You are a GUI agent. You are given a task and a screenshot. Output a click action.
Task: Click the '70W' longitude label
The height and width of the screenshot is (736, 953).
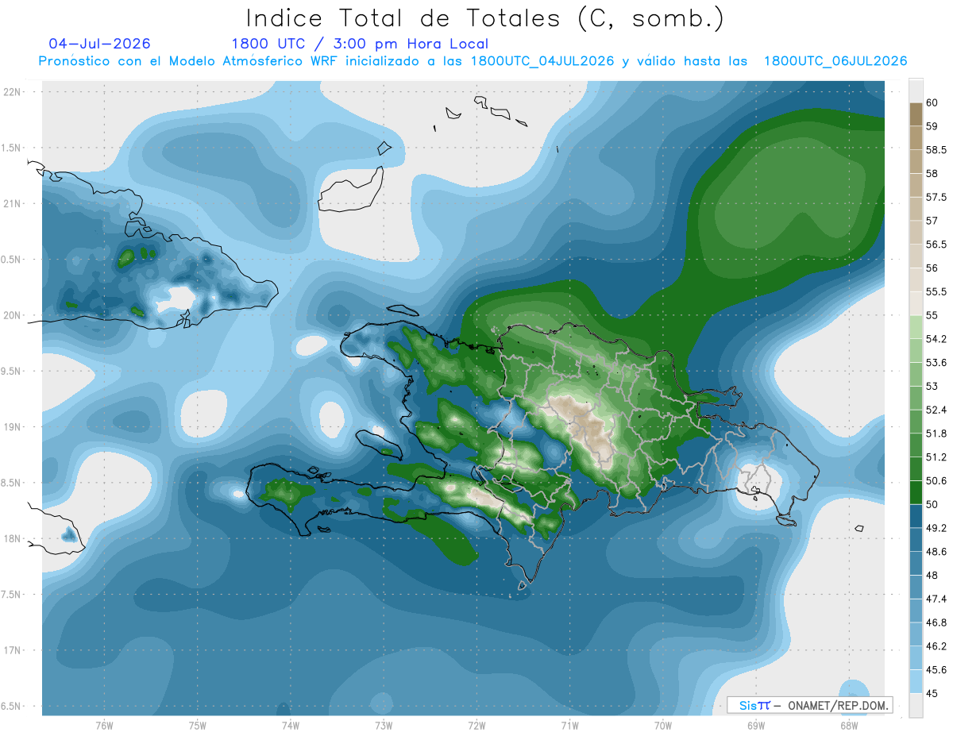pos(663,726)
